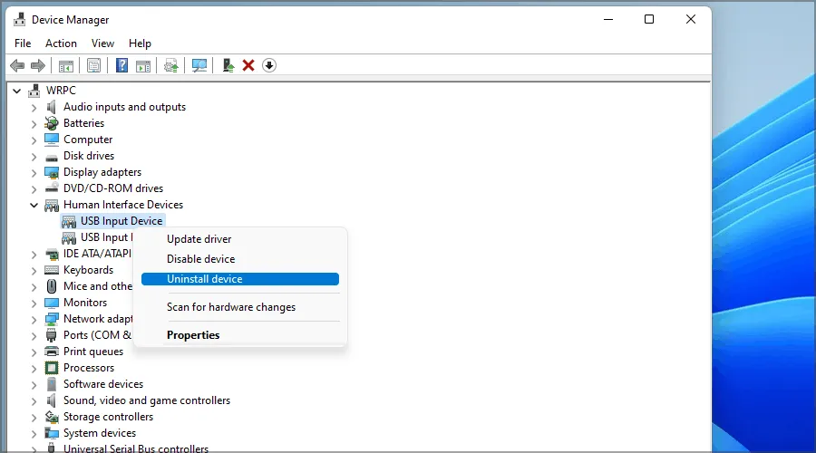Select the Batteries tree item
This screenshot has height=453, width=816.
coord(83,123)
